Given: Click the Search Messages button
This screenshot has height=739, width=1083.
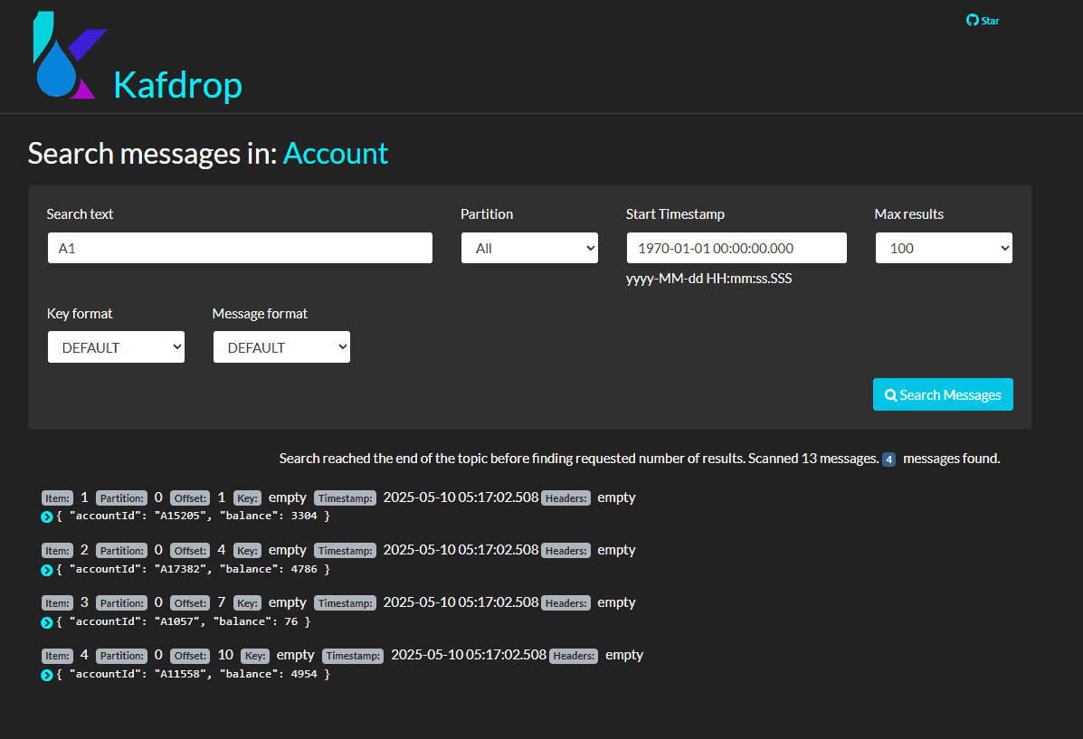Looking at the screenshot, I should pyautogui.click(x=943, y=394).
